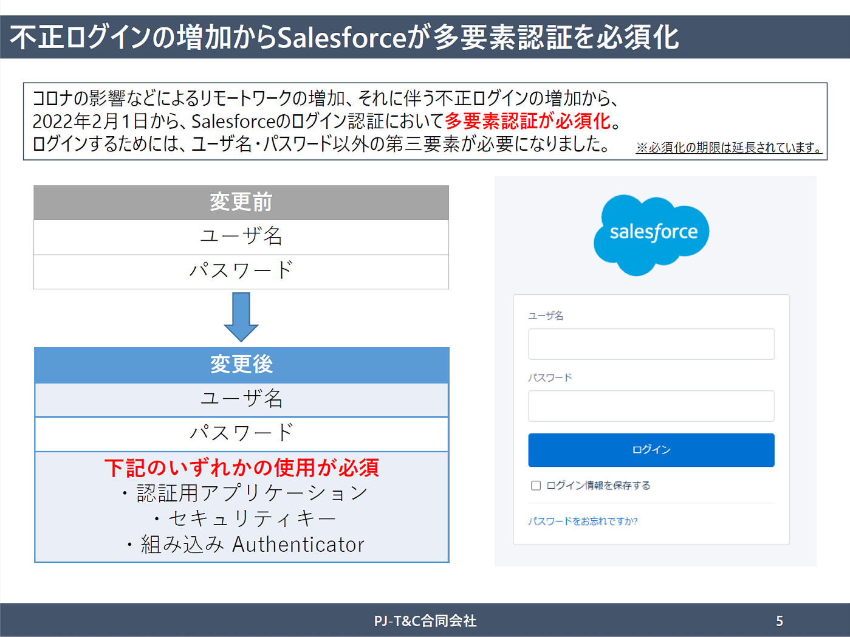Click the ユーザ名 row under 変更後
Viewport: 850px width, 637px height.
pos(241,399)
